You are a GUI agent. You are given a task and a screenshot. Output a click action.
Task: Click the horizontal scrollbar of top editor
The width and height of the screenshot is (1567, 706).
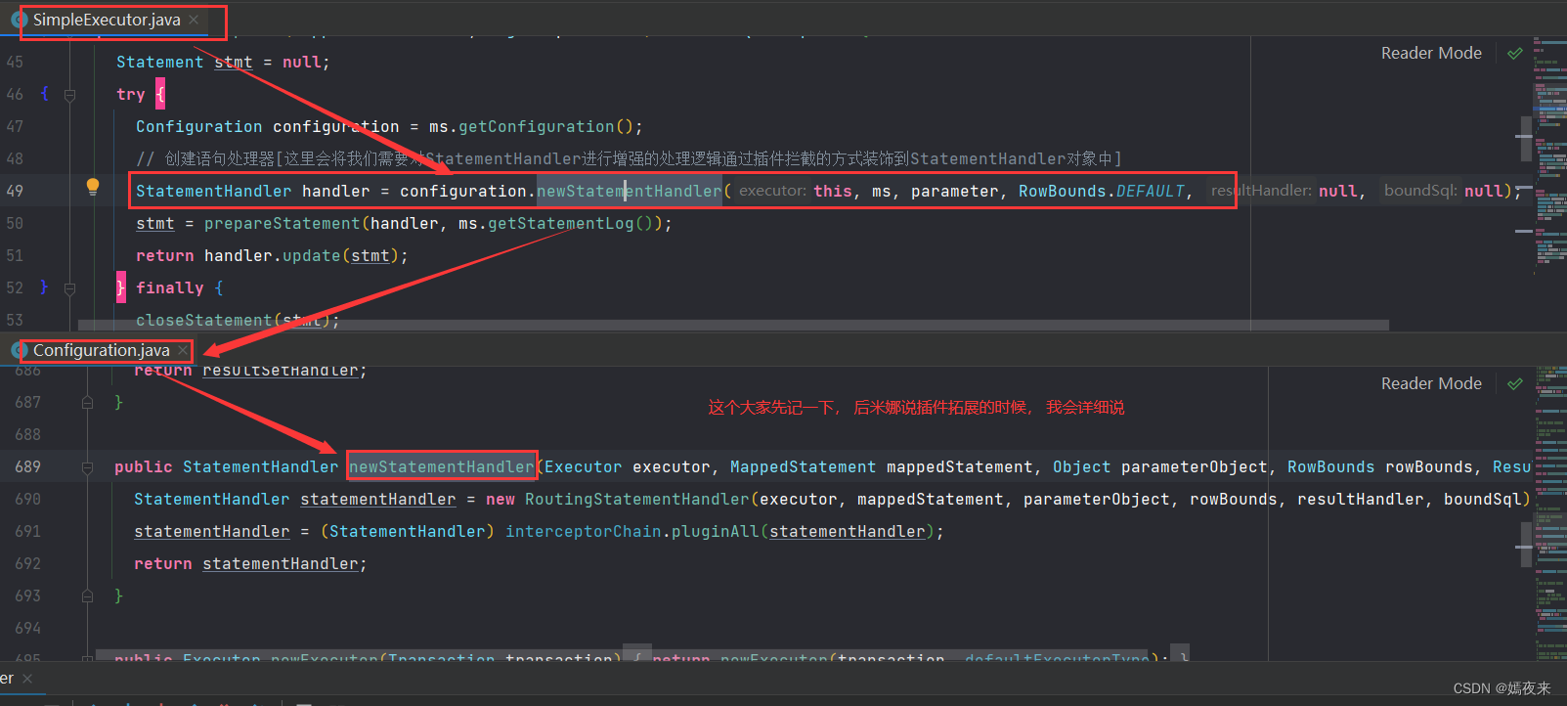click(x=733, y=325)
